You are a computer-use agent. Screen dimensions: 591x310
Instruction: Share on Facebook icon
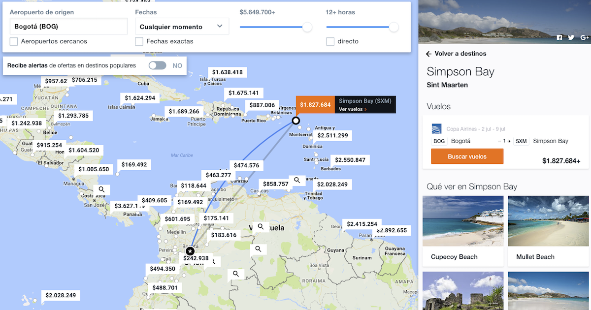(559, 38)
